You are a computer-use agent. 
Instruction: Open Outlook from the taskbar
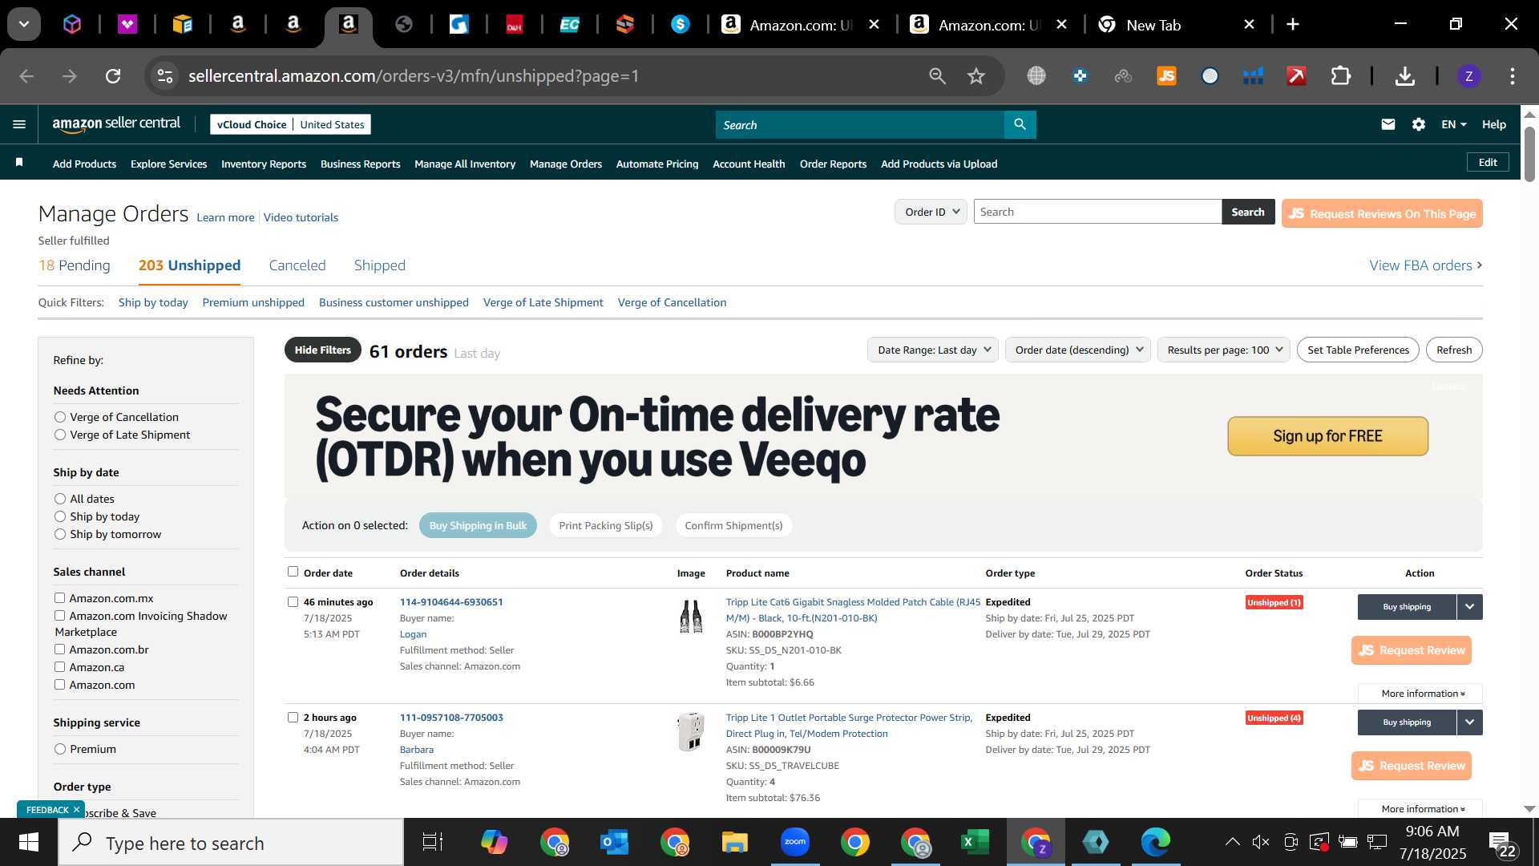(x=614, y=842)
